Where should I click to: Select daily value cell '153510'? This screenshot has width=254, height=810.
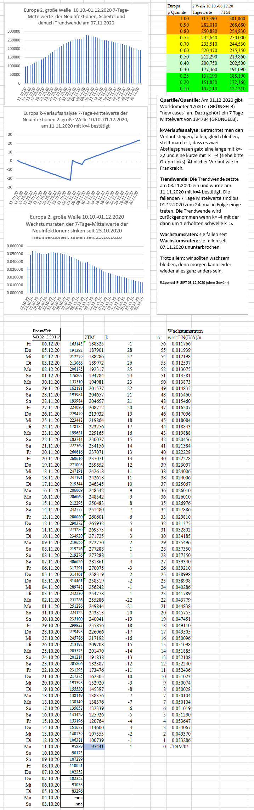click(72, 382)
